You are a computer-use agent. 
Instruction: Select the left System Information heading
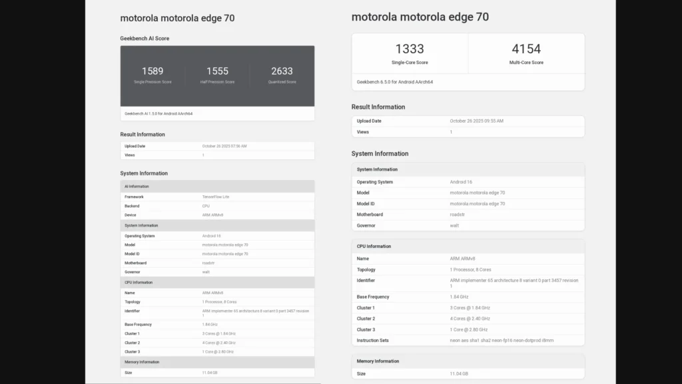click(x=144, y=173)
